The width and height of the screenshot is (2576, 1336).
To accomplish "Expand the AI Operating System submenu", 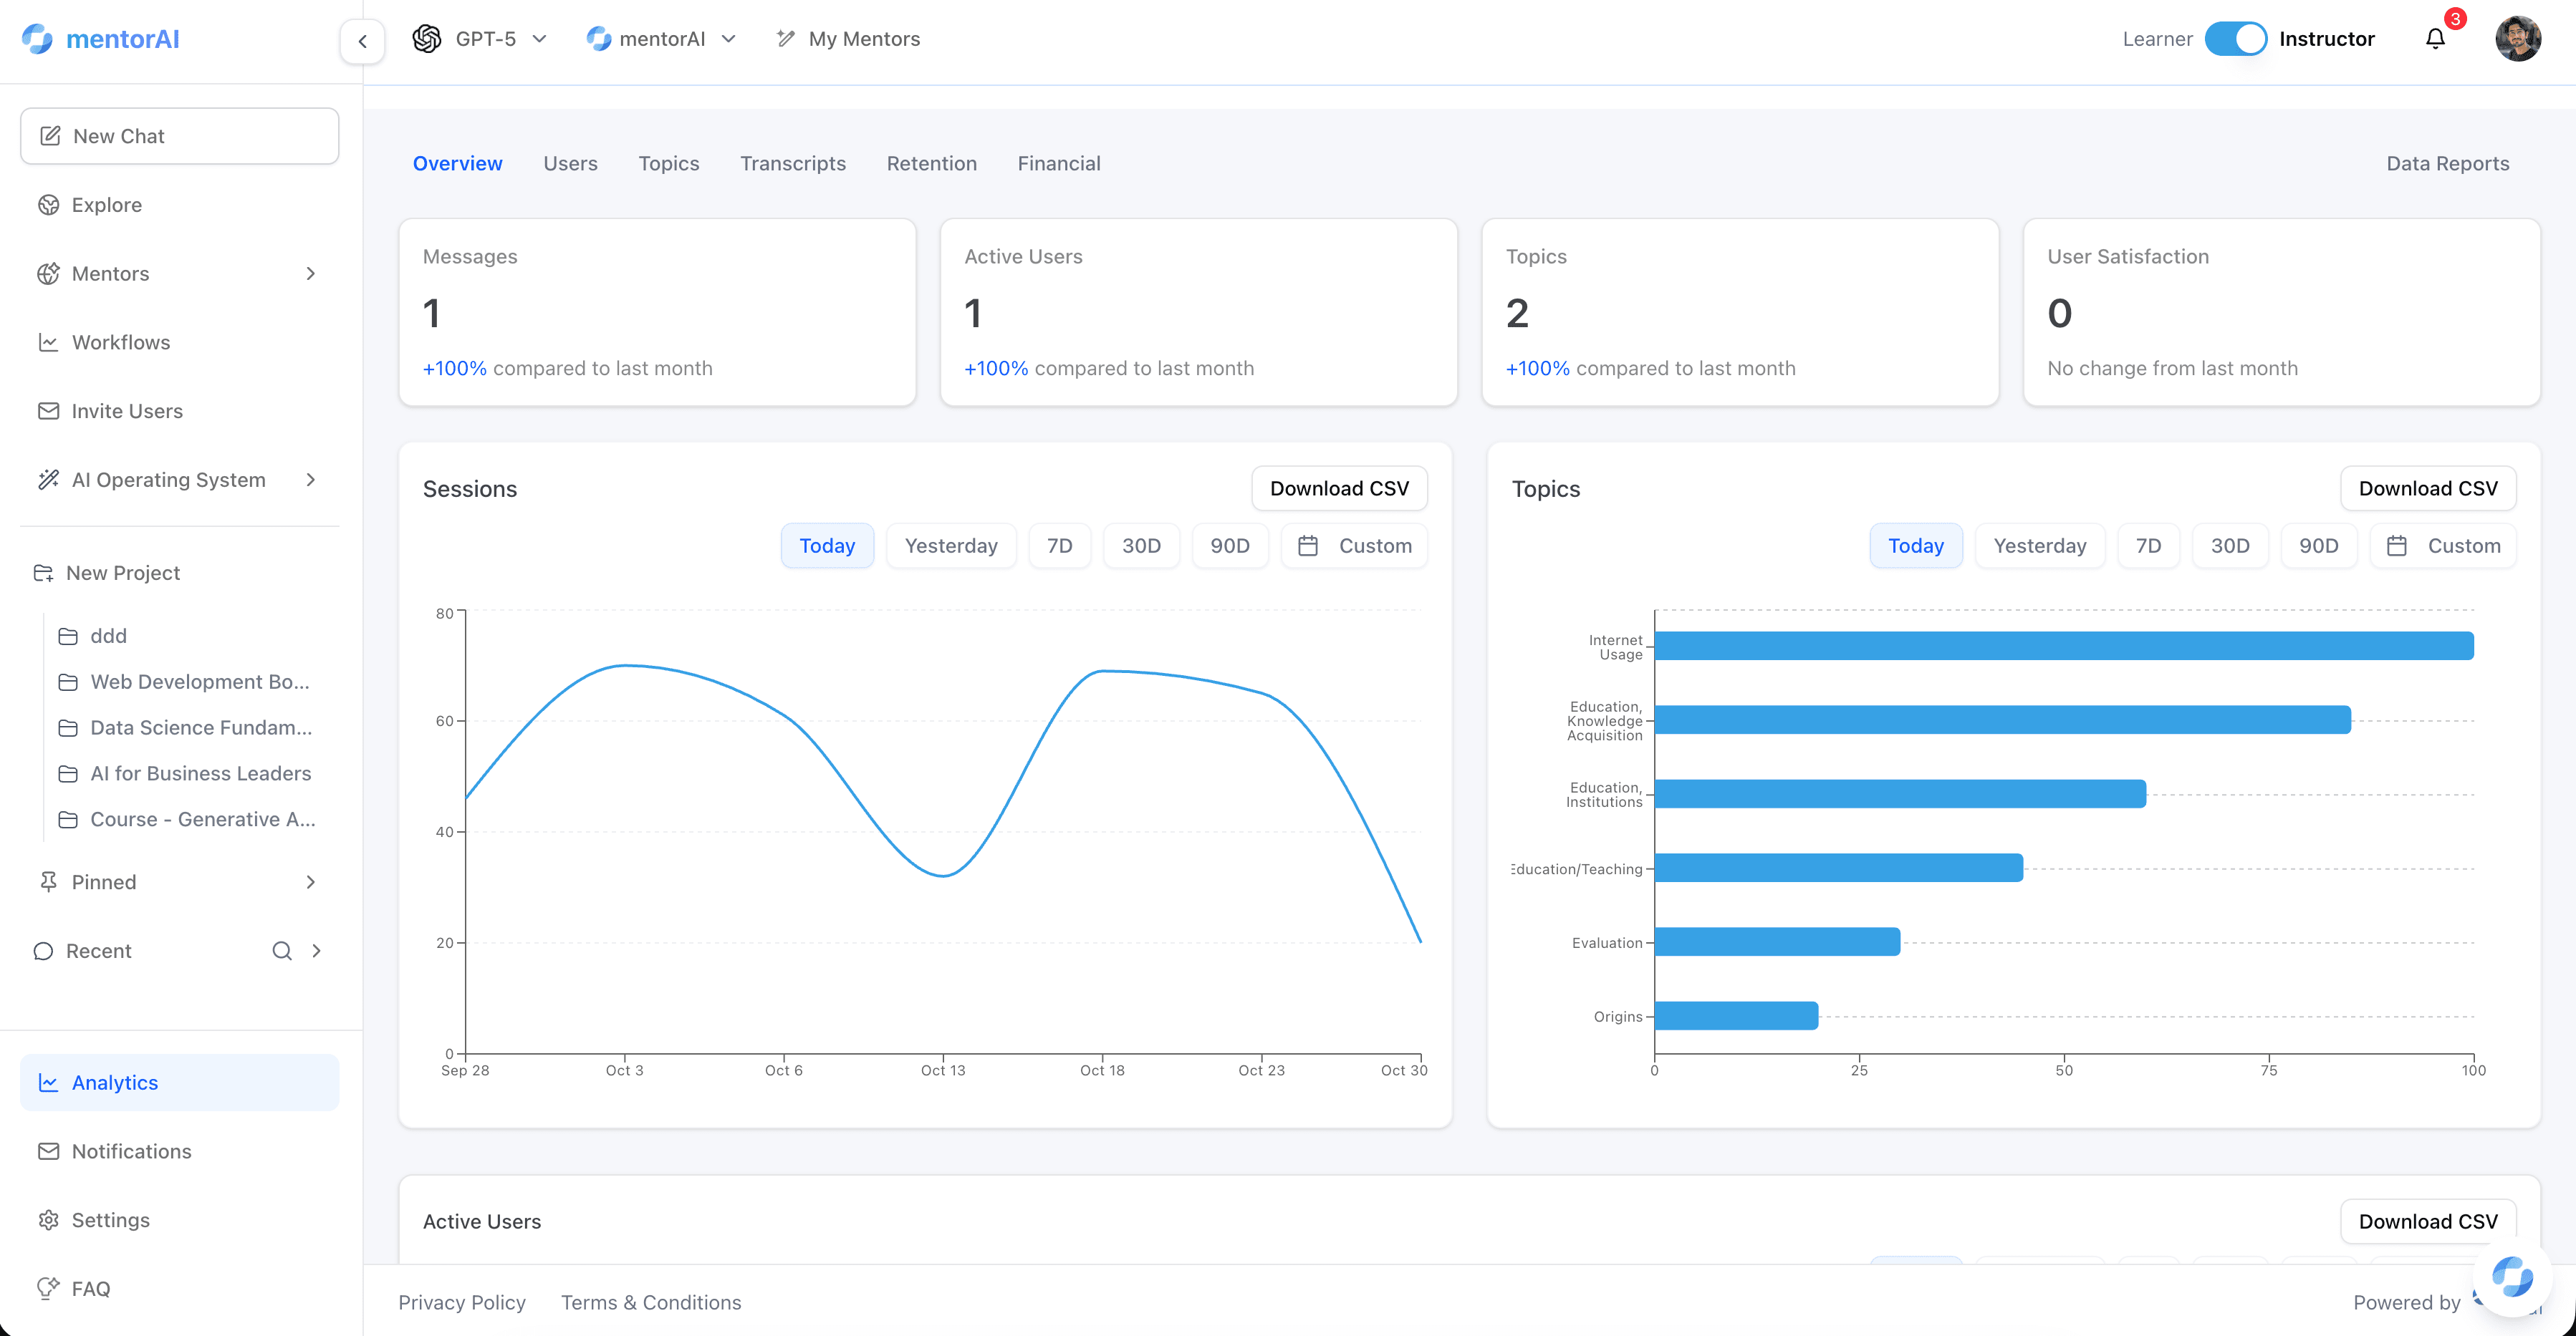I will [x=311, y=480].
